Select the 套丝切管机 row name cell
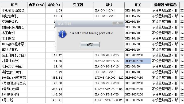Viewport: 184px width, 104px height. (x=14, y=50)
